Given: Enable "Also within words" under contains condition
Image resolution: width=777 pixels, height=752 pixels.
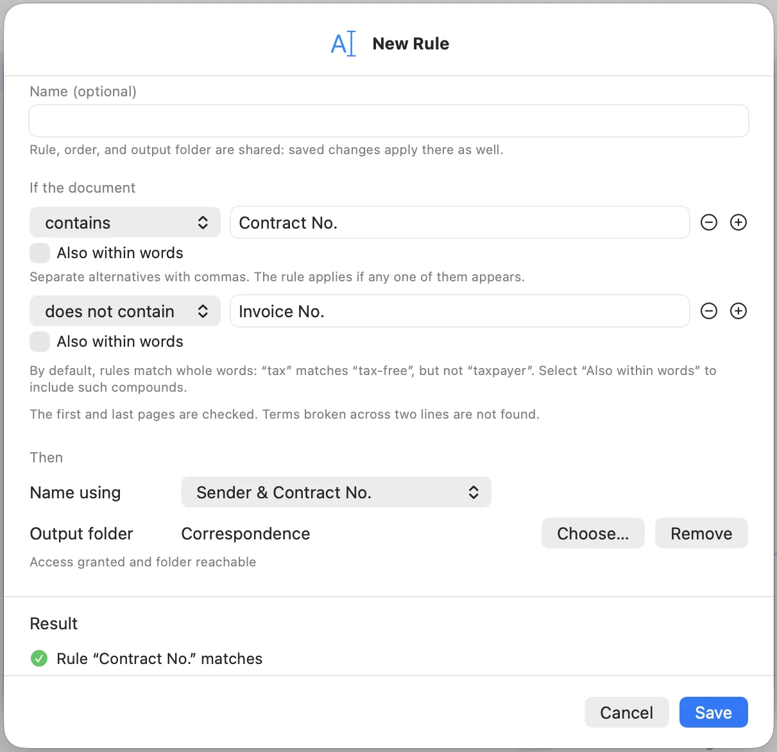Looking at the screenshot, I should [40, 253].
